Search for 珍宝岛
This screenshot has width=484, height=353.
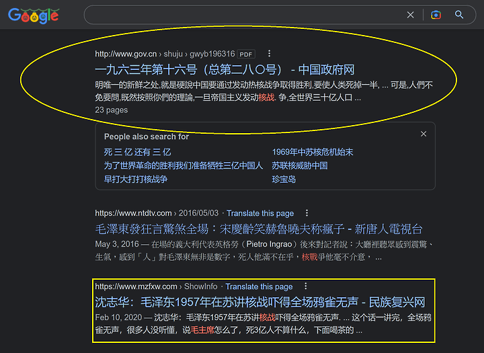point(284,180)
